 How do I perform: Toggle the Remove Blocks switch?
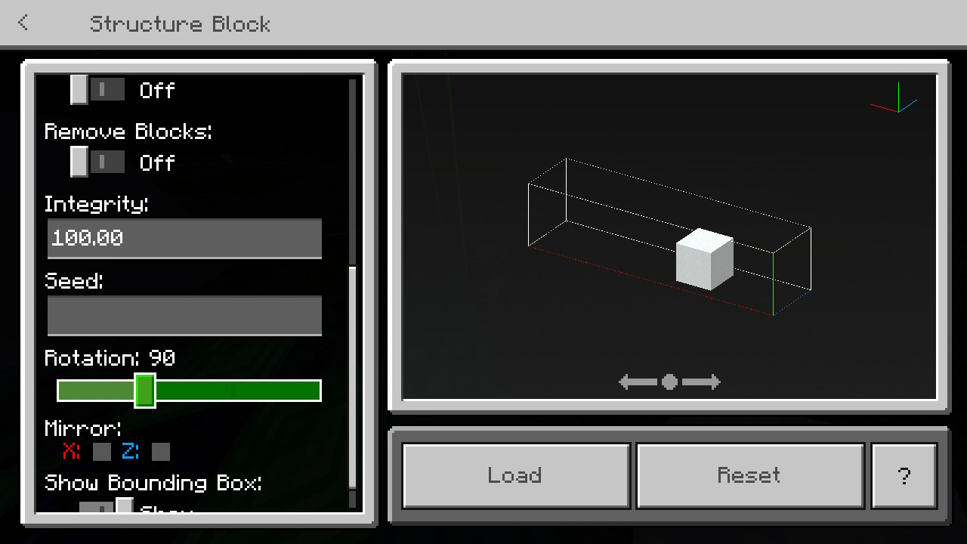pyautogui.click(x=98, y=162)
